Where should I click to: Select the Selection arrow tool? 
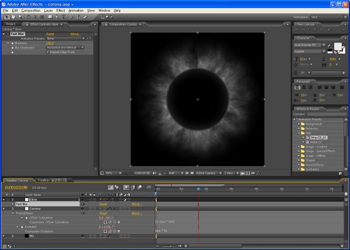(6, 17)
